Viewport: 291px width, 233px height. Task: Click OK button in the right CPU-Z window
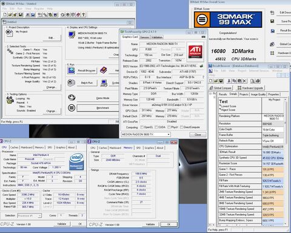coord(169,225)
